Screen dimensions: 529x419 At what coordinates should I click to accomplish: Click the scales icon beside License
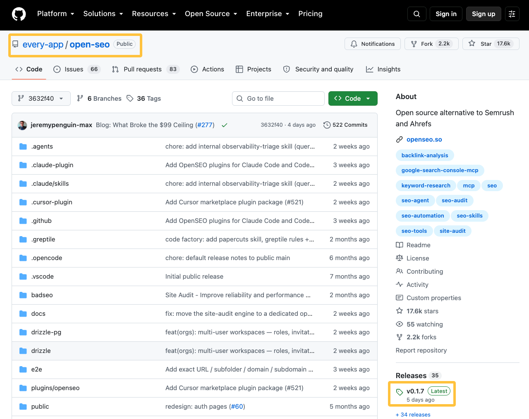coord(399,258)
